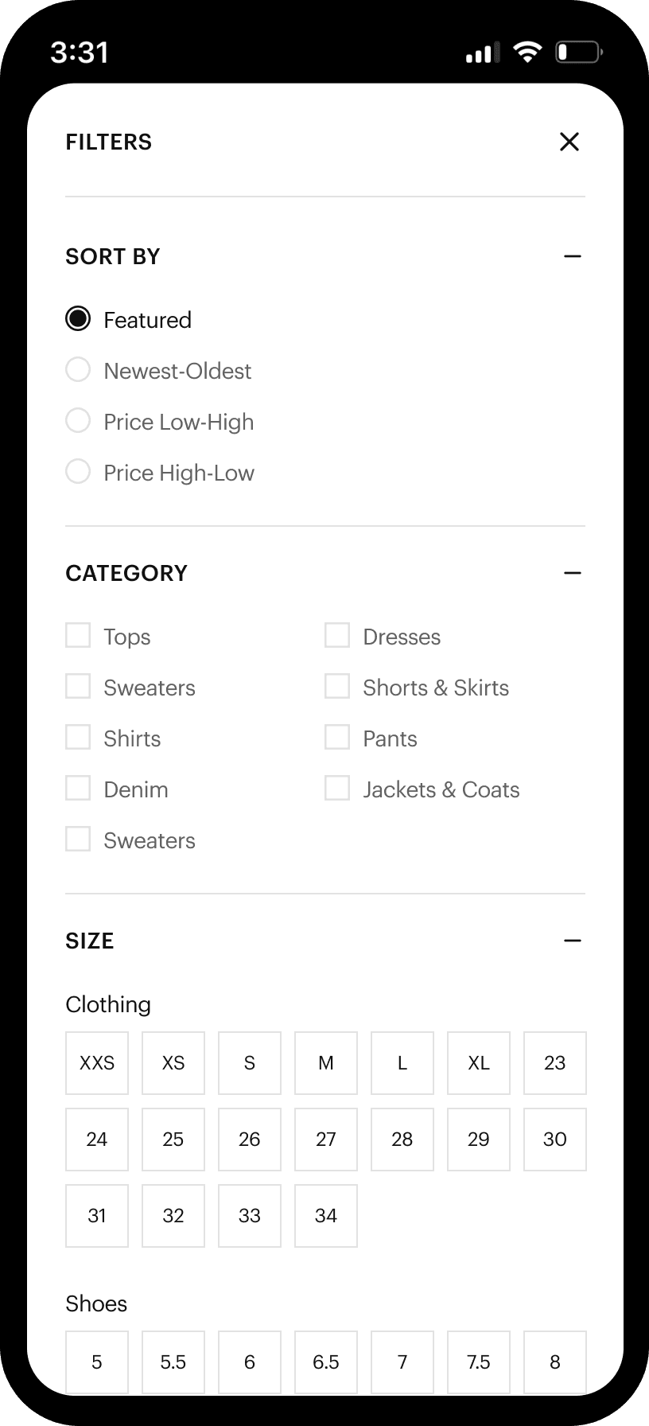This screenshot has width=649, height=1426.
Task: Check the Pants category box
Action: [x=337, y=738]
